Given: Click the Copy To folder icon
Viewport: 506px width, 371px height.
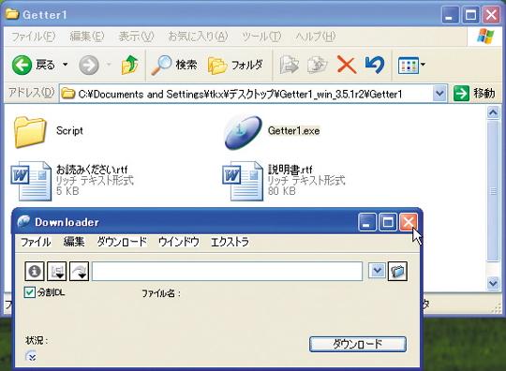Looking at the screenshot, I should pos(318,65).
